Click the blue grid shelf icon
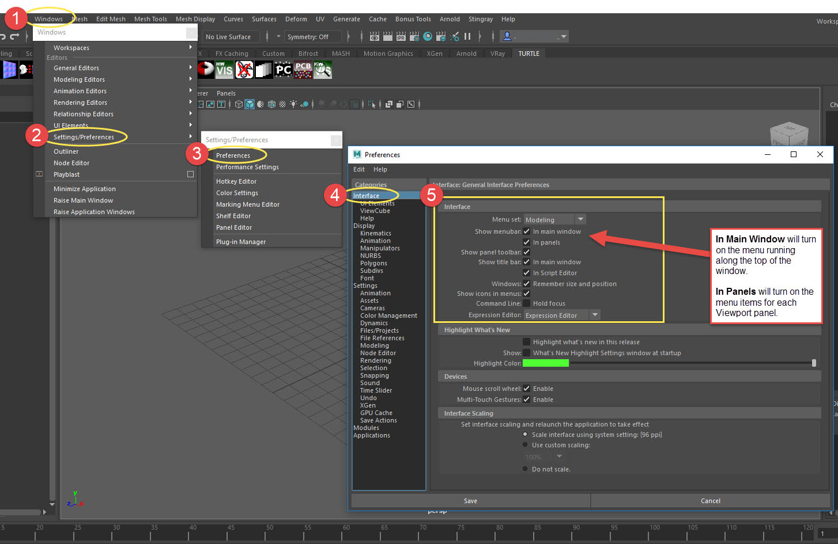The image size is (838, 544). 10,70
